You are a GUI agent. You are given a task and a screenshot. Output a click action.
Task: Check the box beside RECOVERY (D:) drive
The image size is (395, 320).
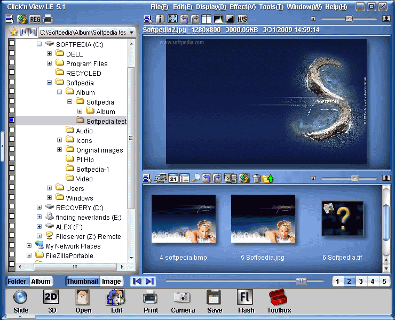pyautogui.click(x=12, y=206)
